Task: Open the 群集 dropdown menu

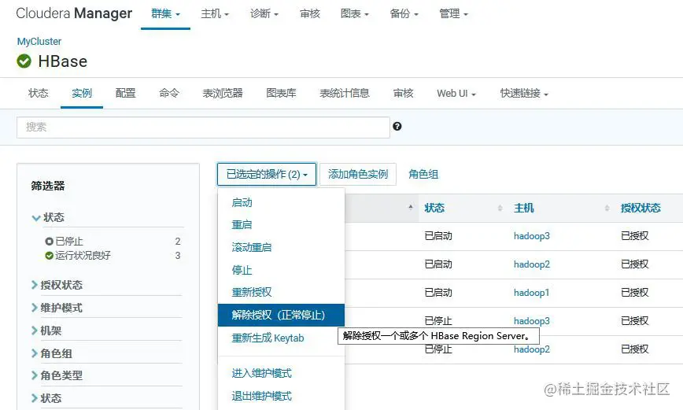Action: pyautogui.click(x=165, y=14)
